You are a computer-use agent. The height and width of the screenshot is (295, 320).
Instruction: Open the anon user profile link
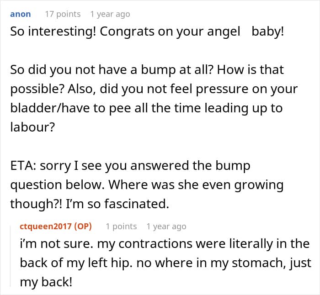pyautogui.click(x=21, y=14)
